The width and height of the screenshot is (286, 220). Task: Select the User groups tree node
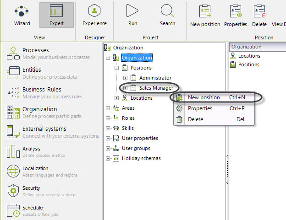(136, 148)
